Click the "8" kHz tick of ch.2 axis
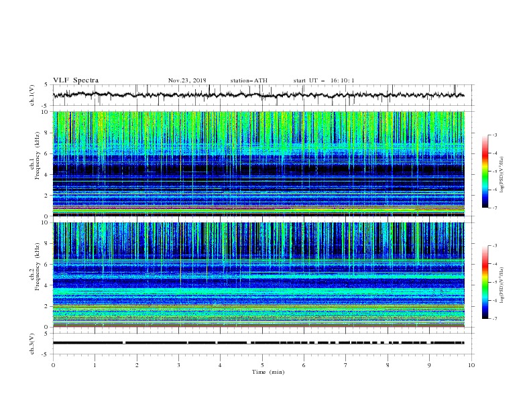Viewport: 531px width, 410px height. [x=47, y=243]
